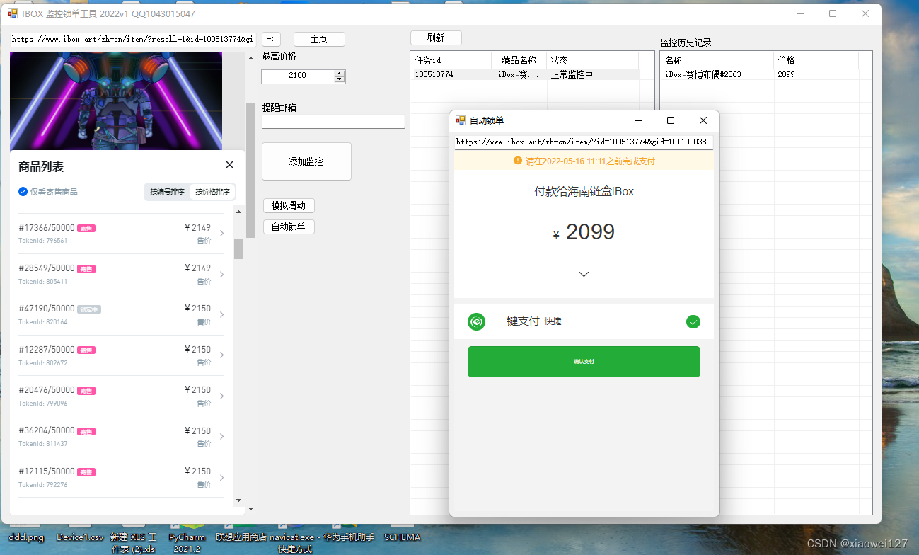Click TokenId: 802672 text
Image resolution: width=919 pixels, height=555 pixels.
click(x=43, y=363)
